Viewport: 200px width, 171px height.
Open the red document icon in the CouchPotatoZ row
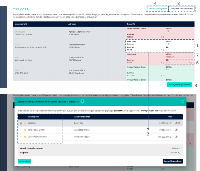point(176,137)
